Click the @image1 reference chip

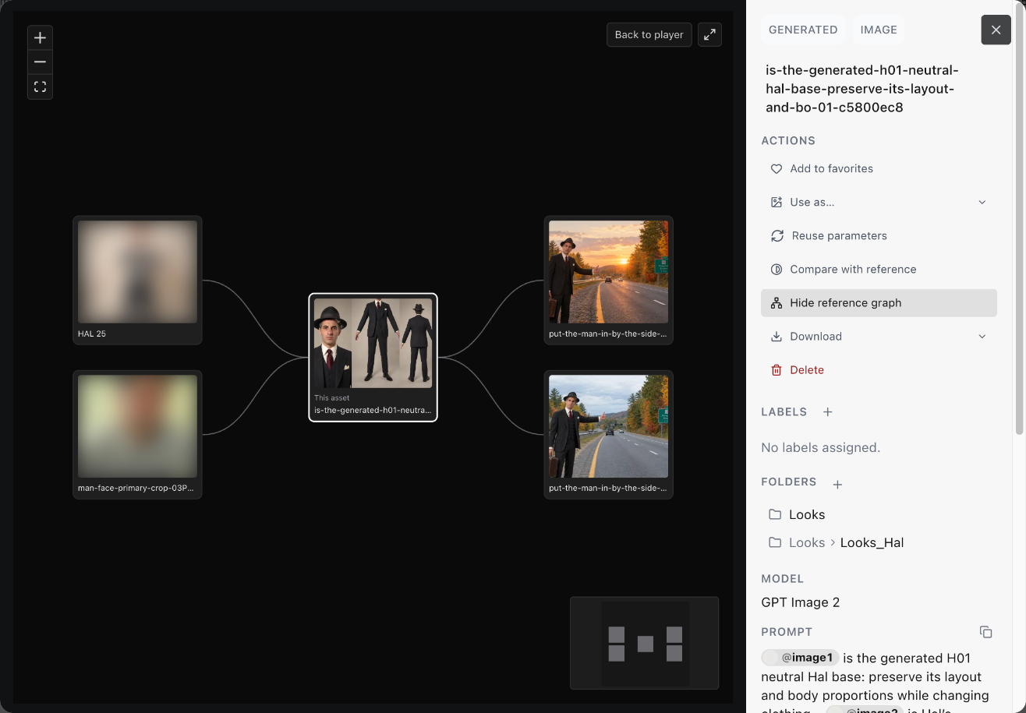(800, 658)
